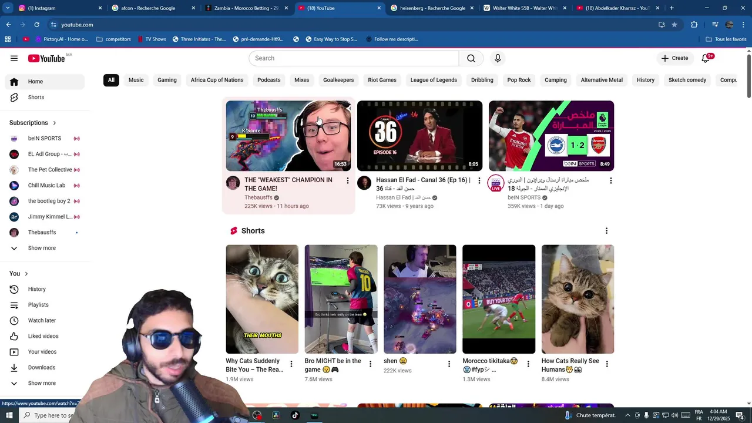
Task: Focus the YouTube search field
Action: (x=354, y=58)
